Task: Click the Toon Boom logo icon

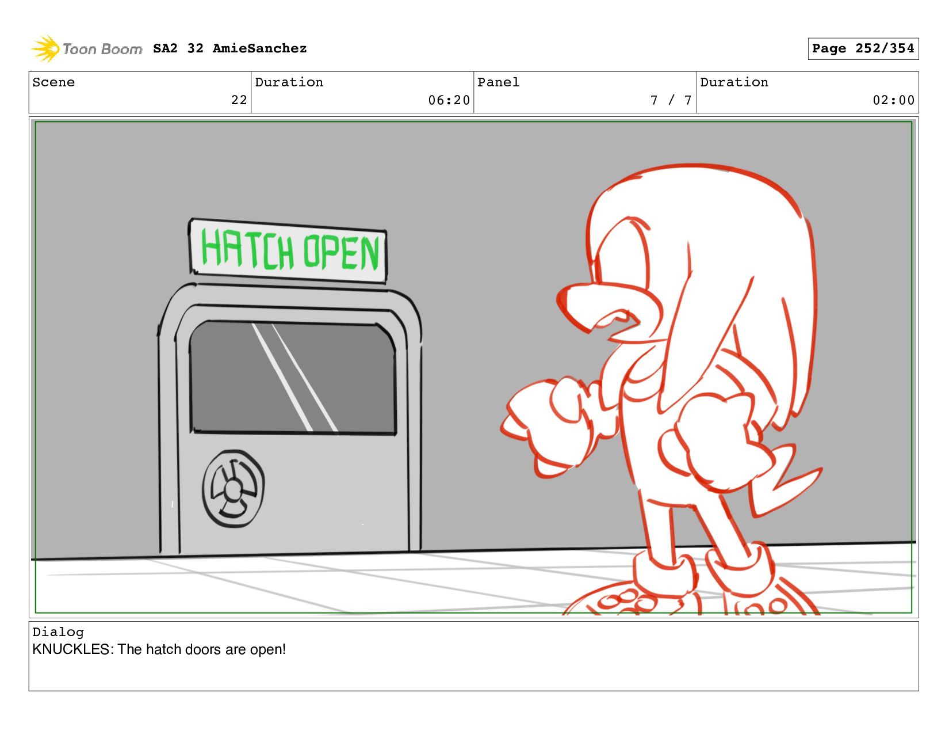Action: coord(45,49)
